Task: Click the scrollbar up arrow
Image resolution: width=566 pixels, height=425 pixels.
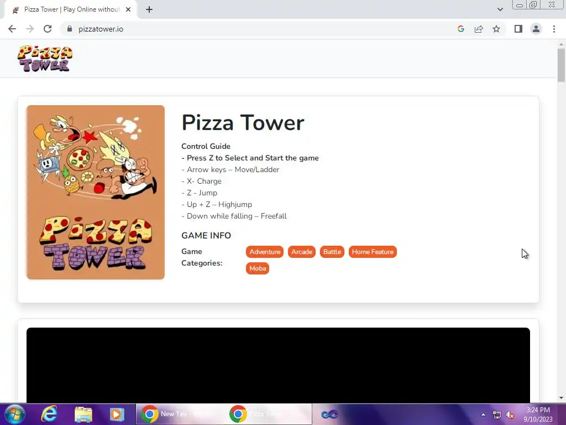Action: tap(561, 44)
